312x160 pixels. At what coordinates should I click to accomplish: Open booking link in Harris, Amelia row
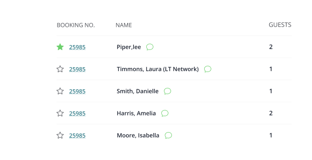coord(77,114)
